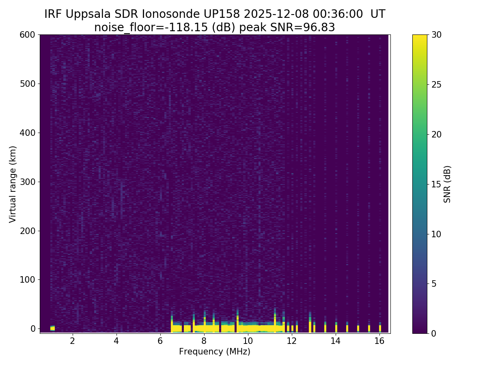Click the "Frequency (MHz)" x-axis label

(215, 352)
